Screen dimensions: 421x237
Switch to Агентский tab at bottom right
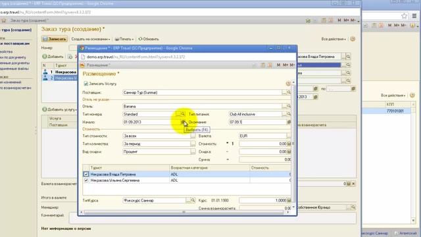406,233
